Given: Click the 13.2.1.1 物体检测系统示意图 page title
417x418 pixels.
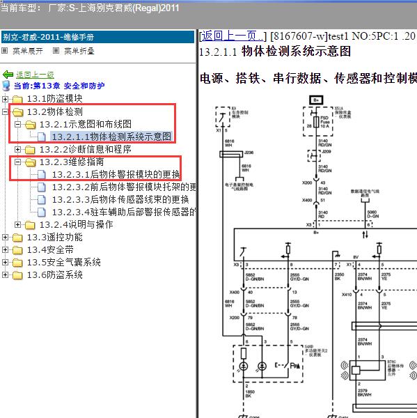Looking at the screenshot, I should point(275,51).
